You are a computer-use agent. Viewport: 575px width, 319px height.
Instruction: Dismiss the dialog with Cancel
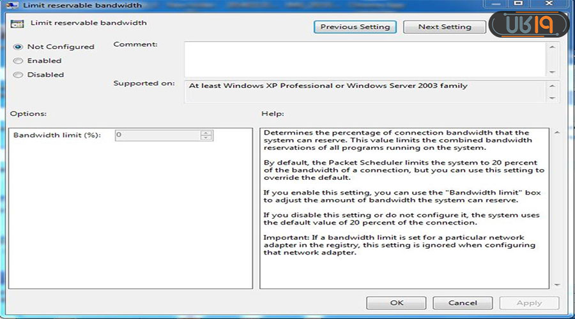tap(463, 302)
